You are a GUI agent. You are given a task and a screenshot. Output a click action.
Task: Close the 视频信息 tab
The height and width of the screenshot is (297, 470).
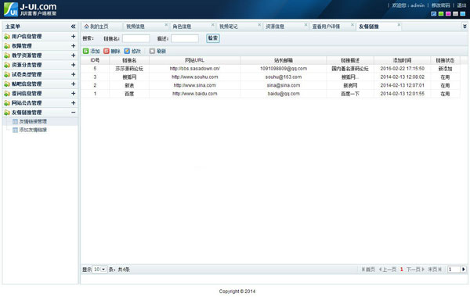166,25
